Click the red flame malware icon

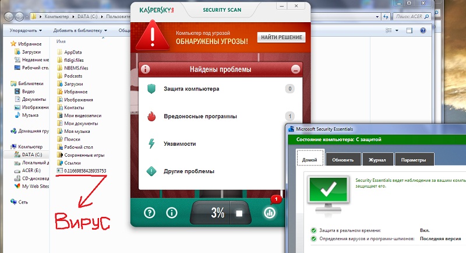pos(151,116)
